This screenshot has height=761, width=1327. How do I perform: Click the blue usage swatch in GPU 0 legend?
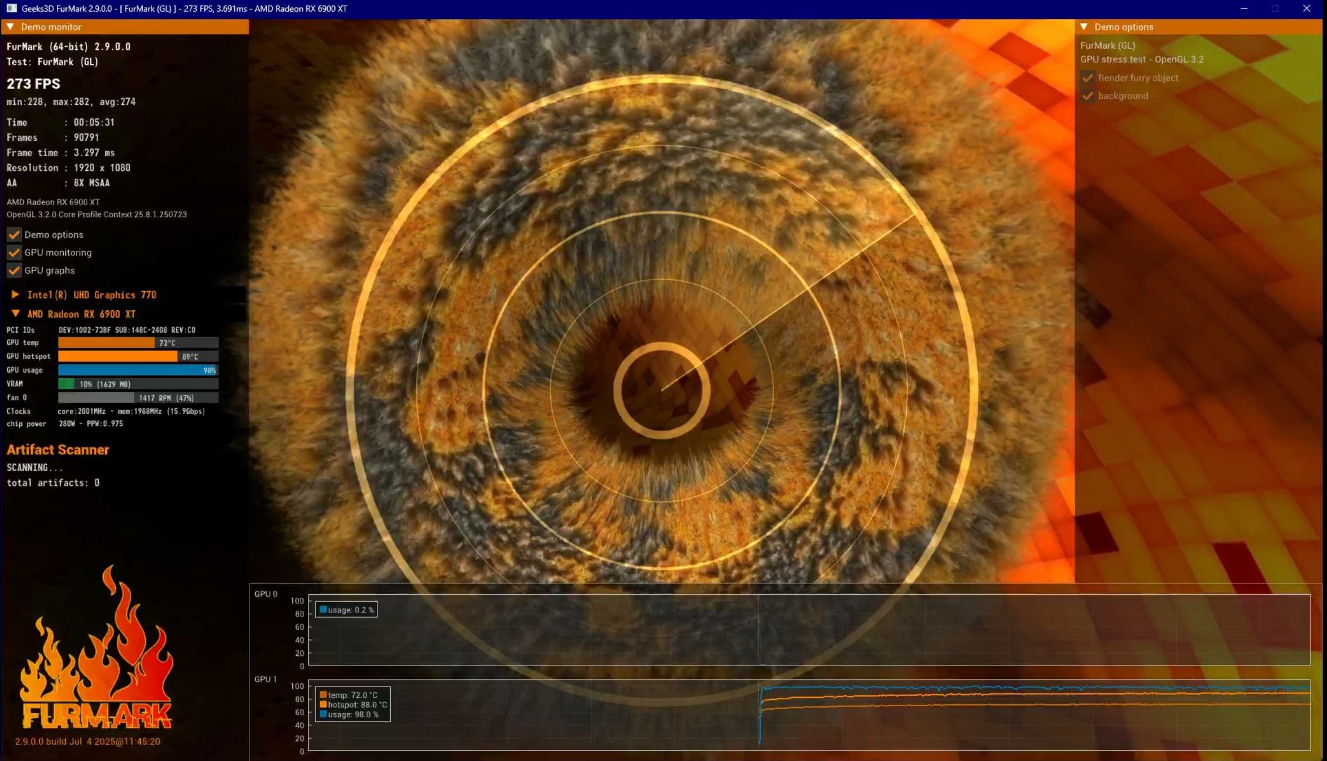coord(323,609)
